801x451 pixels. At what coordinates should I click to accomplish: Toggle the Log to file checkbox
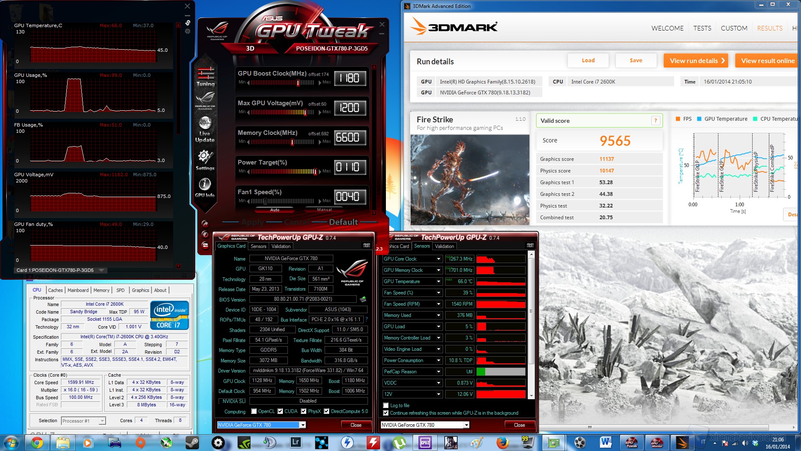click(386, 405)
